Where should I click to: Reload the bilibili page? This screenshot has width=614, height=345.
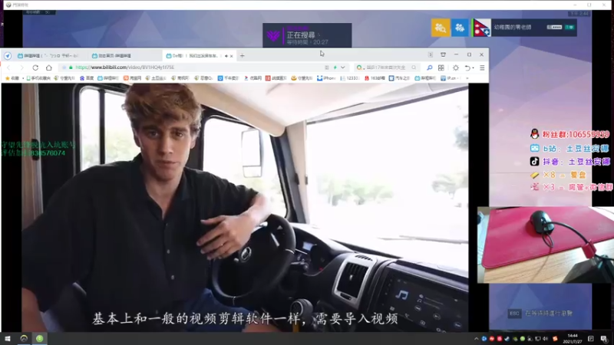(x=35, y=67)
